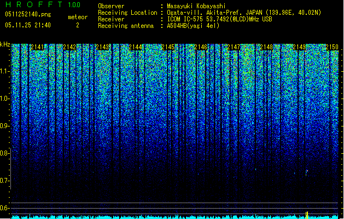This screenshot has height=219, width=344.
Task: Click the Receiving antenna label
Action: [126, 26]
